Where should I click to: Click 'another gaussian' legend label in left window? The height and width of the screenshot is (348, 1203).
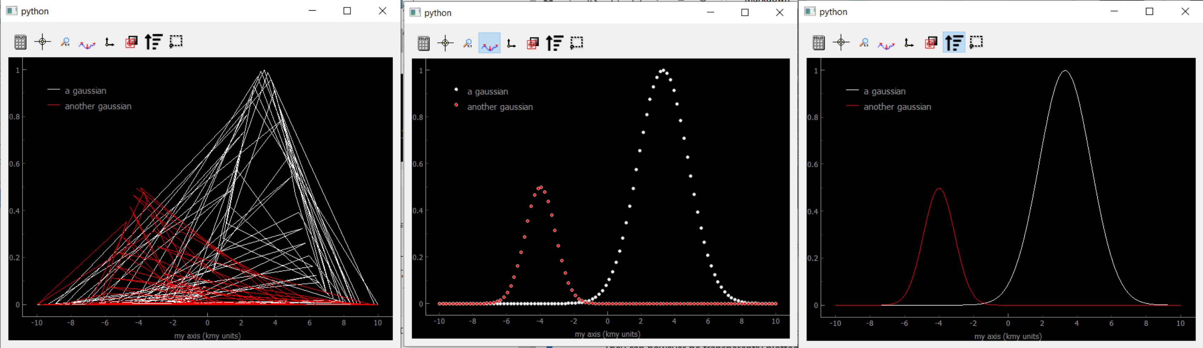coord(98,106)
